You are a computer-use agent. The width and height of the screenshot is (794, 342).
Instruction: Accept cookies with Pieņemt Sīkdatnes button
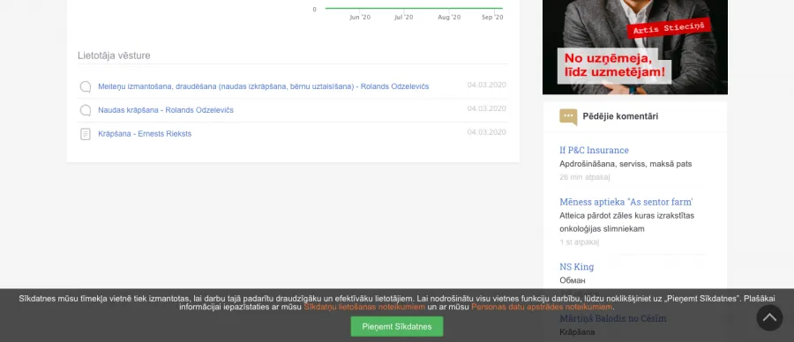tap(396, 326)
